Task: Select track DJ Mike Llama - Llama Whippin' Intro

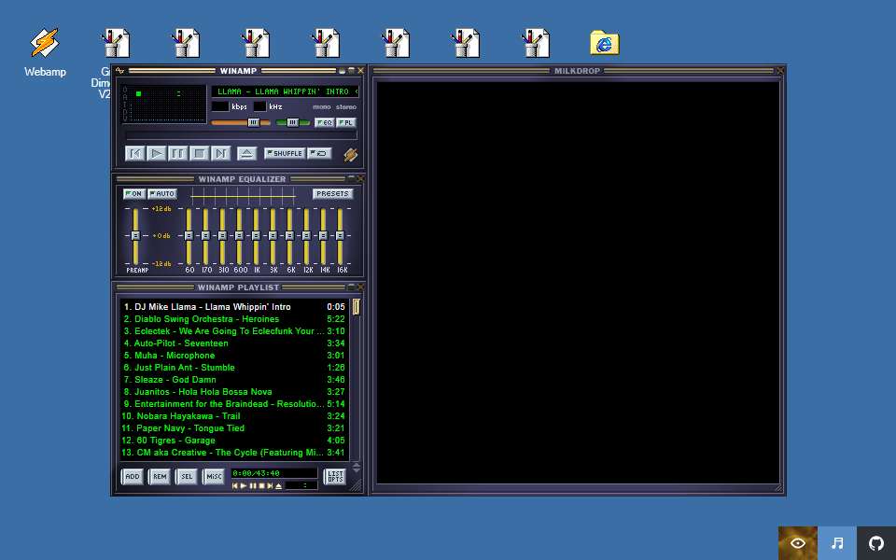Action: click(x=234, y=307)
